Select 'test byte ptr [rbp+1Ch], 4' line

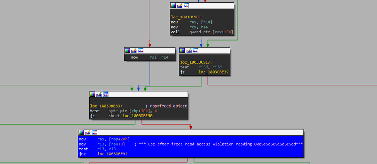(x=124, y=111)
